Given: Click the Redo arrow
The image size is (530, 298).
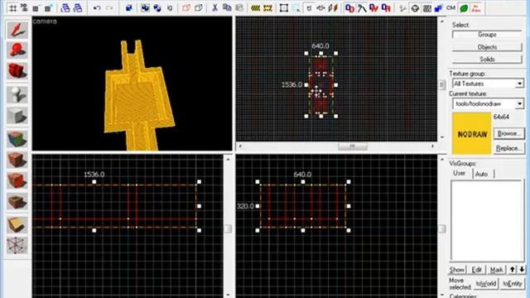Looking at the screenshot, I should click(x=109, y=7).
